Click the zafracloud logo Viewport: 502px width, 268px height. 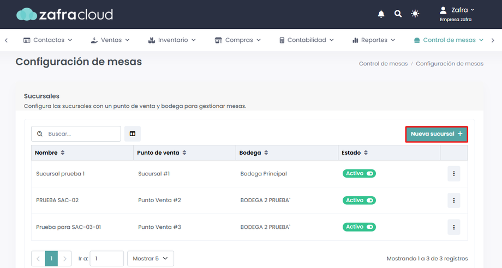point(65,14)
